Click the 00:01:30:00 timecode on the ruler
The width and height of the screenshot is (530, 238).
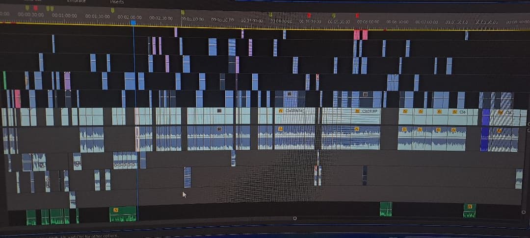[97, 16]
